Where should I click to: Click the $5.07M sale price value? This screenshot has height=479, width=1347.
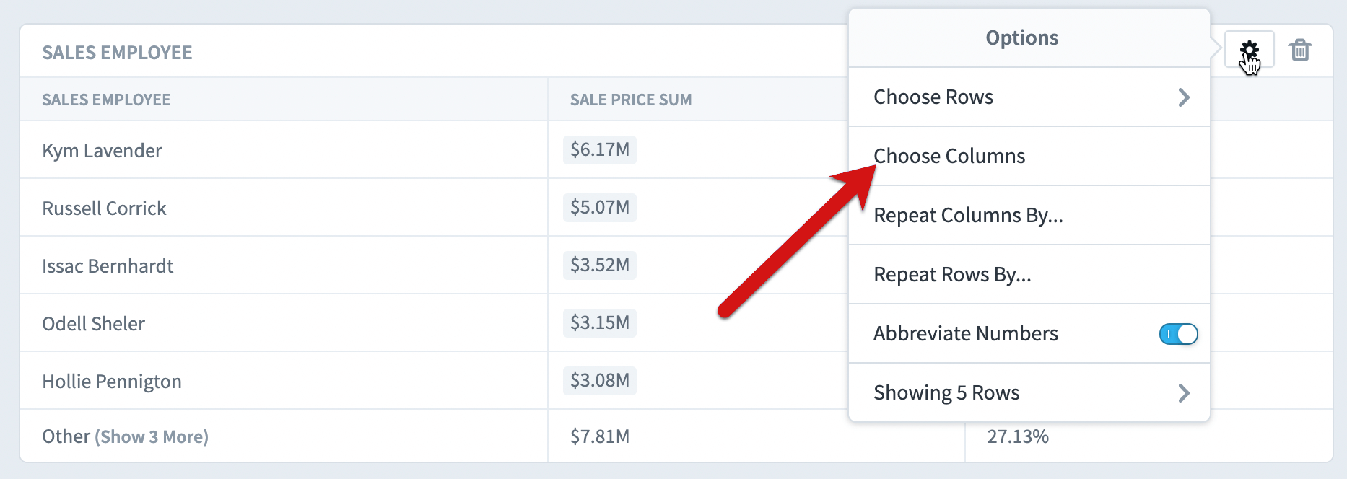tap(600, 208)
